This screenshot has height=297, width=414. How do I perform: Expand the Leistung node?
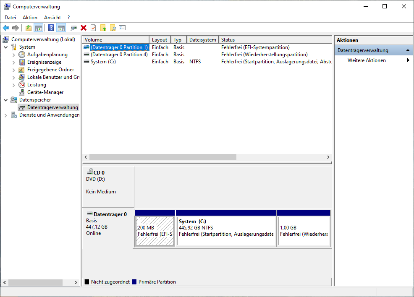click(x=14, y=85)
